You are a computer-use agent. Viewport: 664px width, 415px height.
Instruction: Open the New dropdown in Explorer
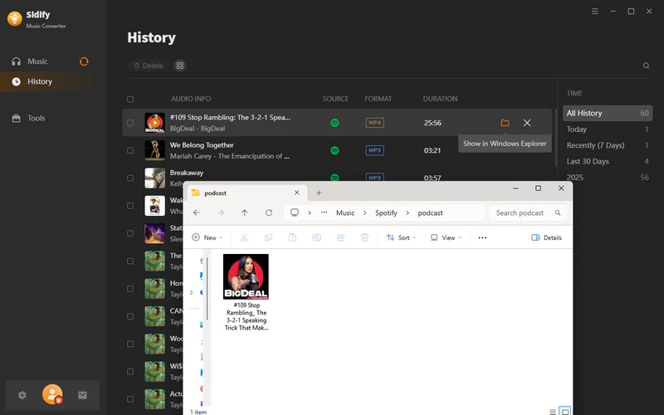click(x=207, y=237)
